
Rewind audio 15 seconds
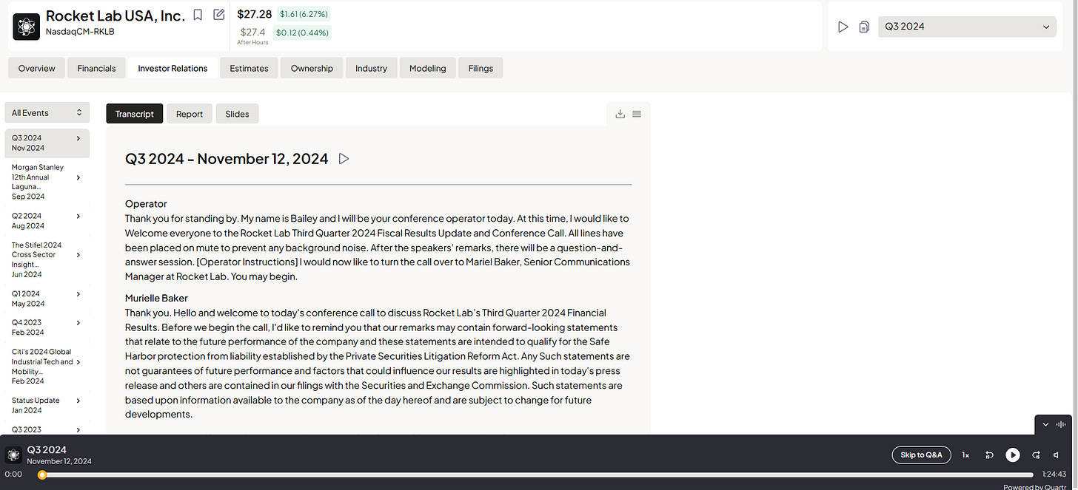(989, 455)
